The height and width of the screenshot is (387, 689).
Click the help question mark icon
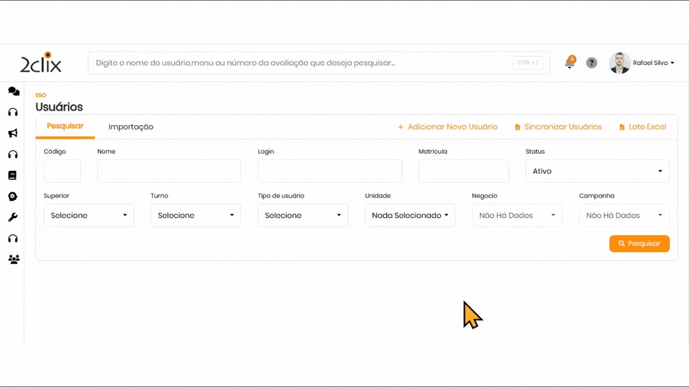pos(592,63)
